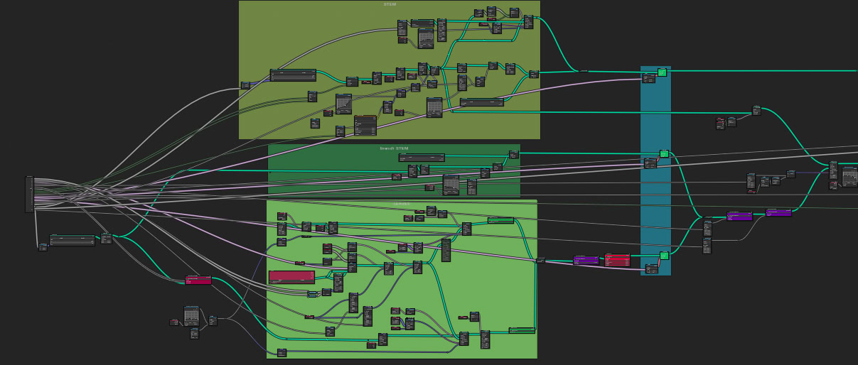
Task: Select the wide dark node at STEM frame's lower right
Action: pyautogui.click(x=482, y=102)
